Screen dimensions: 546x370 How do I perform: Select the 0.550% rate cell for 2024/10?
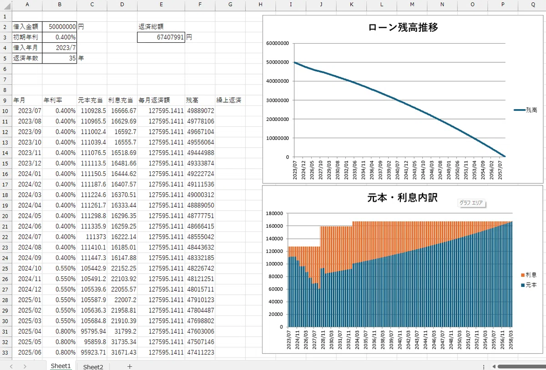coord(60,268)
